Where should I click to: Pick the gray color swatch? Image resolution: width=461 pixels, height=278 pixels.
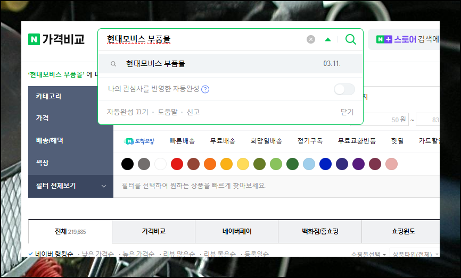point(144,164)
